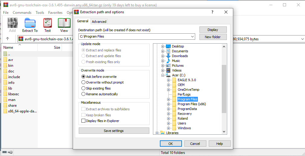
Task: Select Downloads in the folder tree
Action: pyautogui.click(x=180, y=56)
